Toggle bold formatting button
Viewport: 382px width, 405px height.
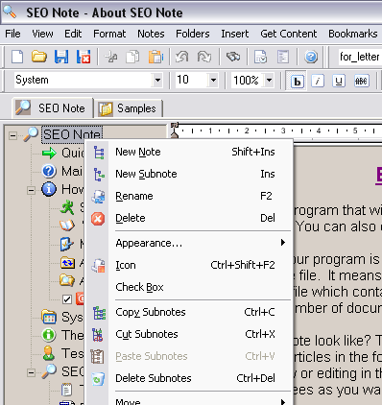pyautogui.click(x=297, y=81)
